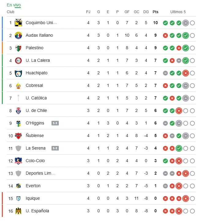Click the Pts column header
The width and height of the screenshot is (208, 223).
tap(155, 12)
